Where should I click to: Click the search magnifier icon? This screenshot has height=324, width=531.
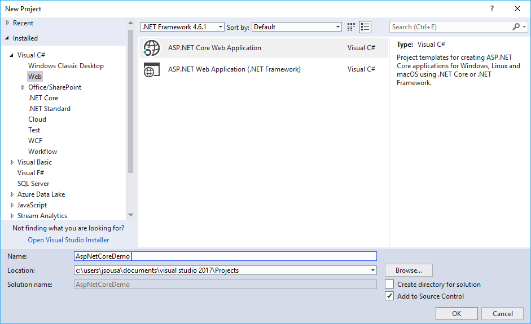[516, 26]
